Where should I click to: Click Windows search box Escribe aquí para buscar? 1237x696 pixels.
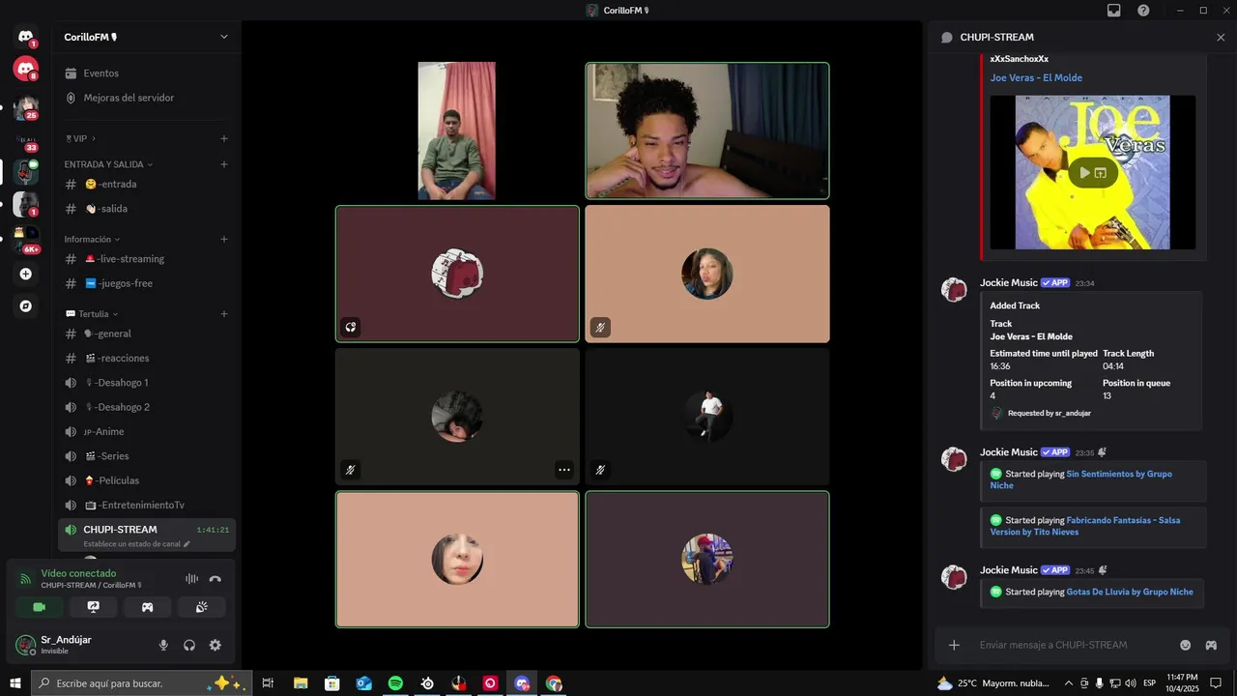coord(141,683)
